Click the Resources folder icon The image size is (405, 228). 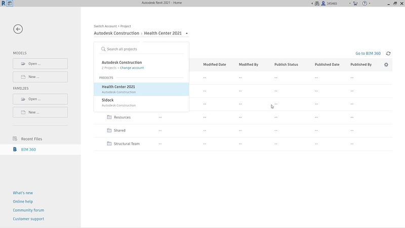(109, 117)
